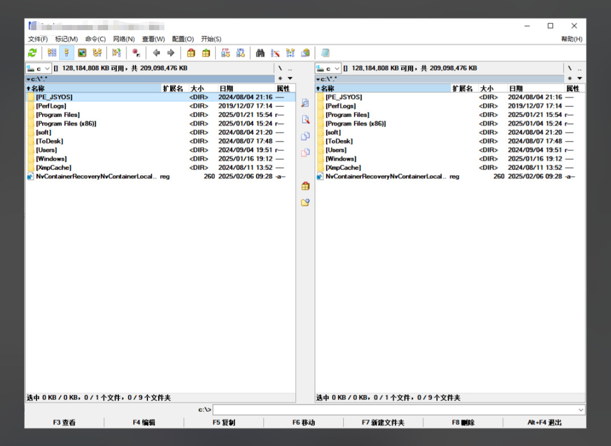
Task: Open the 文件(F) menu
Action: (38, 39)
